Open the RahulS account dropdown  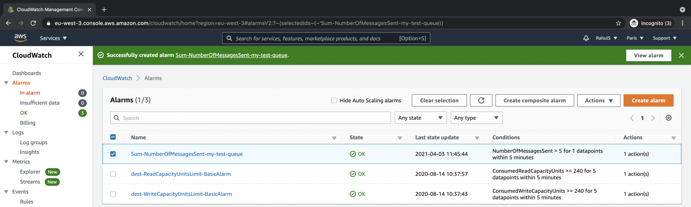606,38
